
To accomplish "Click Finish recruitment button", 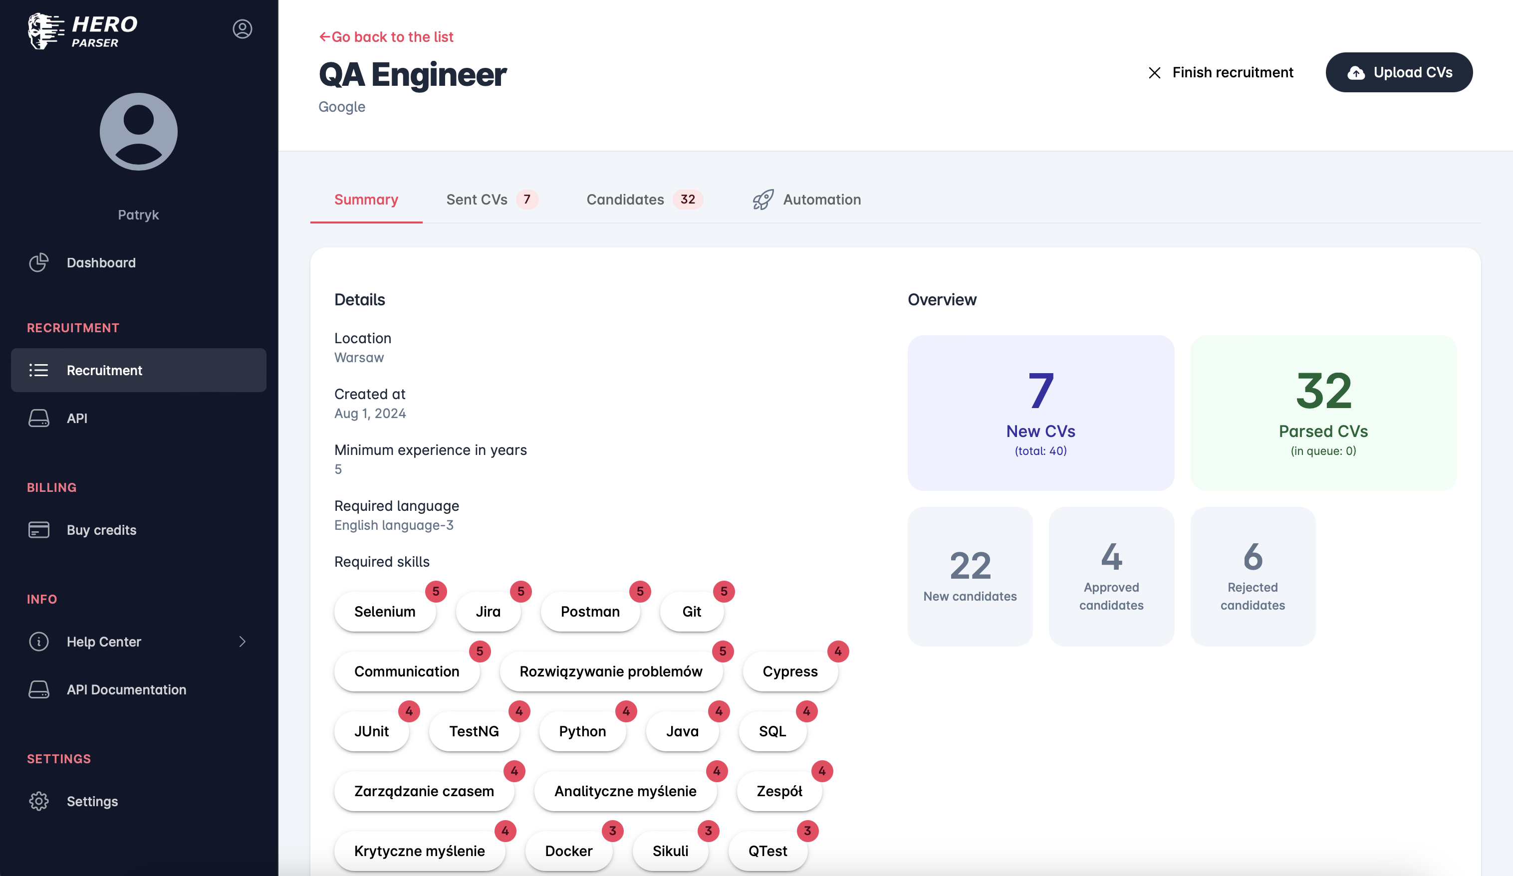I will 1221,72.
